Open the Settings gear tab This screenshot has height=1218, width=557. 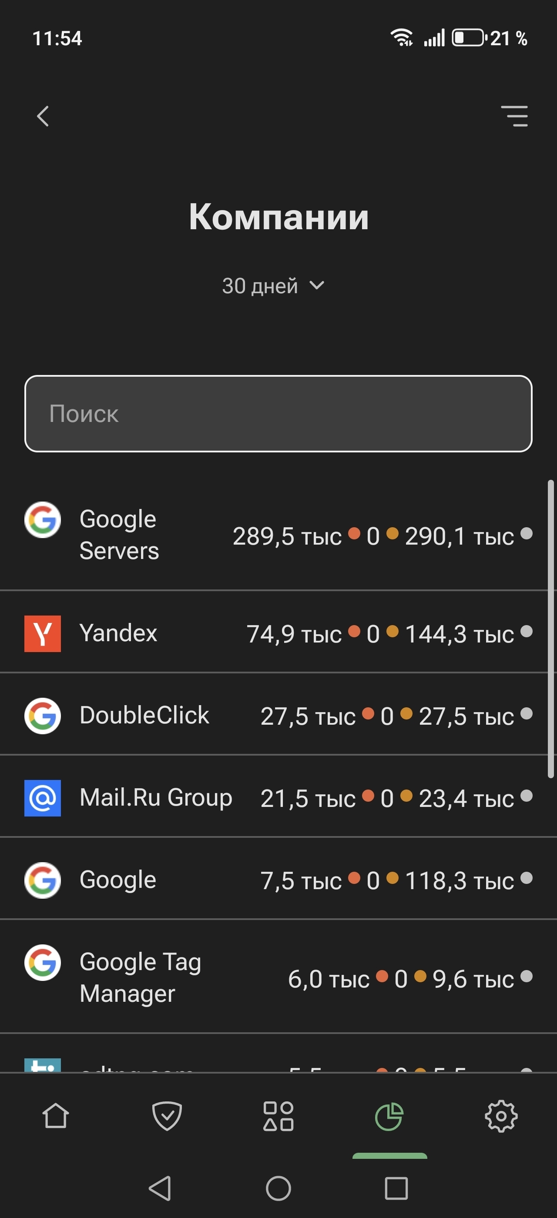click(501, 1116)
